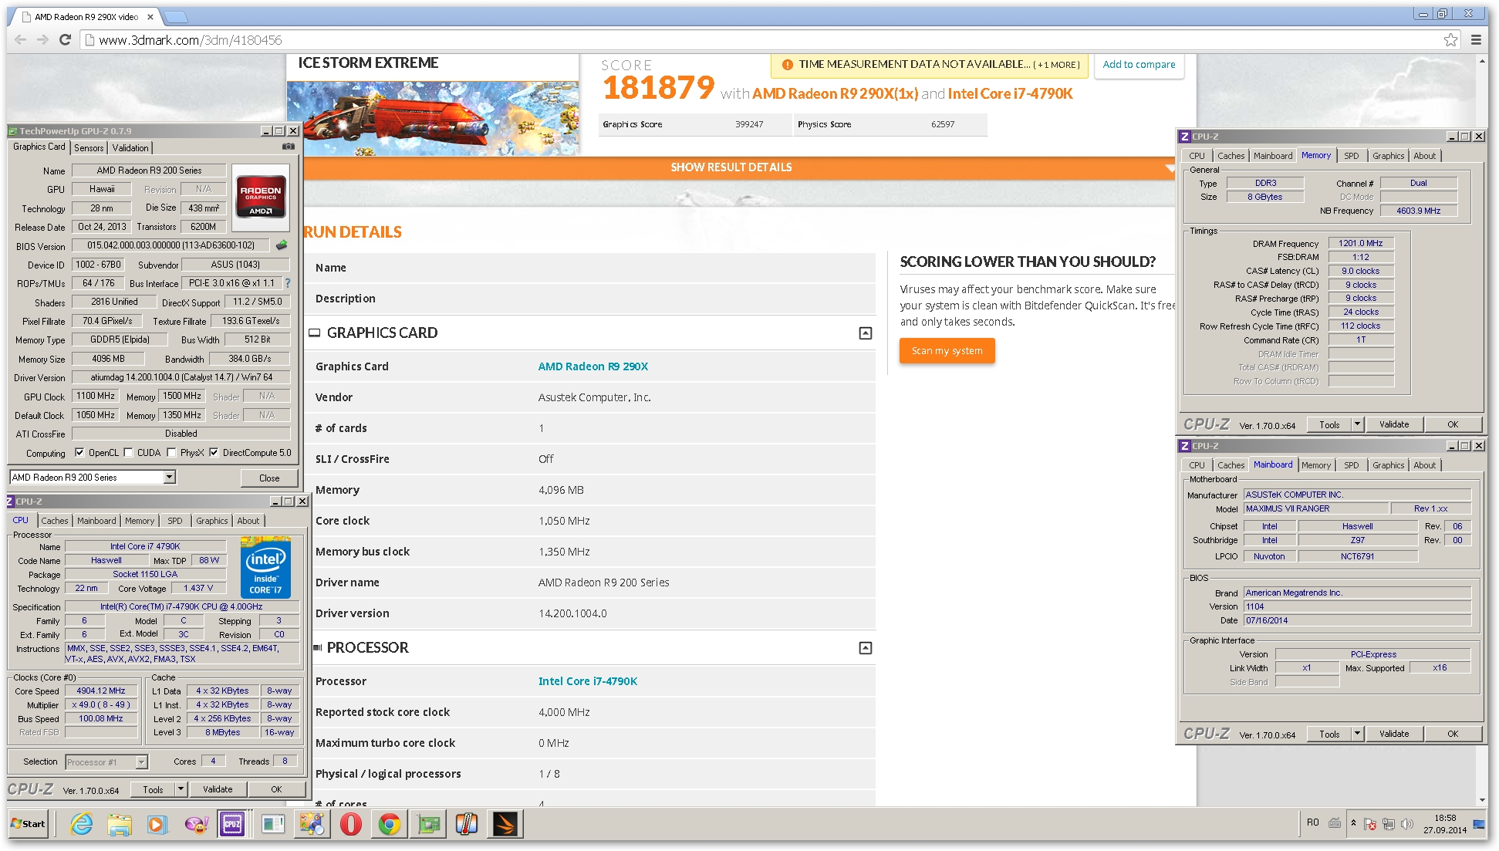Open the Tools dropdown arrow in the CPU-Z Mainboard window
The width and height of the screenshot is (1499, 851).
point(1357,734)
